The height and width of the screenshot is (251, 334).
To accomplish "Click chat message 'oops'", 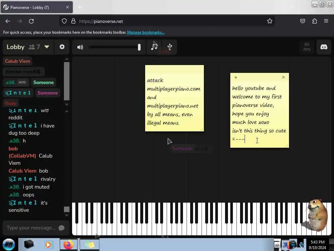I will point(28,195).
